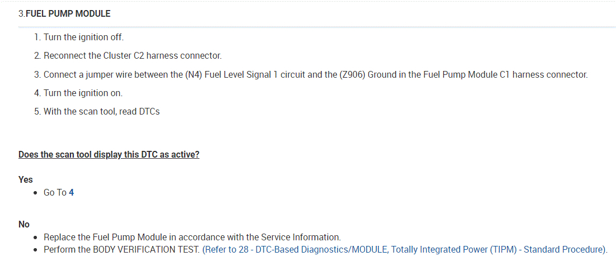Click the bold 'Yes' answer label
The image size is (616, 261).
point(26,179)
